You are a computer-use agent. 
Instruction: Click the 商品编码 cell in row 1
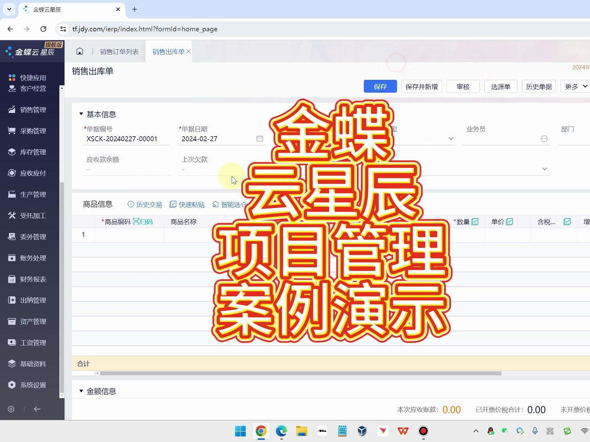129,235
